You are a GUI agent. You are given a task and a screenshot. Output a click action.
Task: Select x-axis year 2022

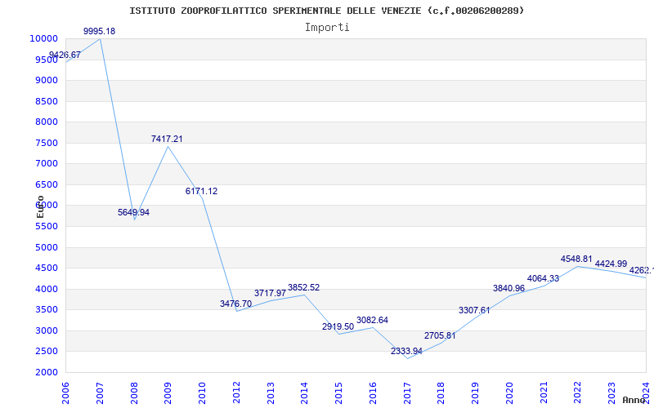pos(578,393)
